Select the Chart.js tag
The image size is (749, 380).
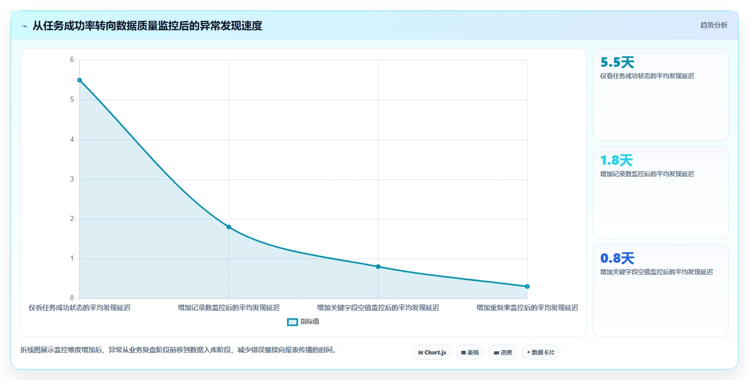(x=432, y=352)
